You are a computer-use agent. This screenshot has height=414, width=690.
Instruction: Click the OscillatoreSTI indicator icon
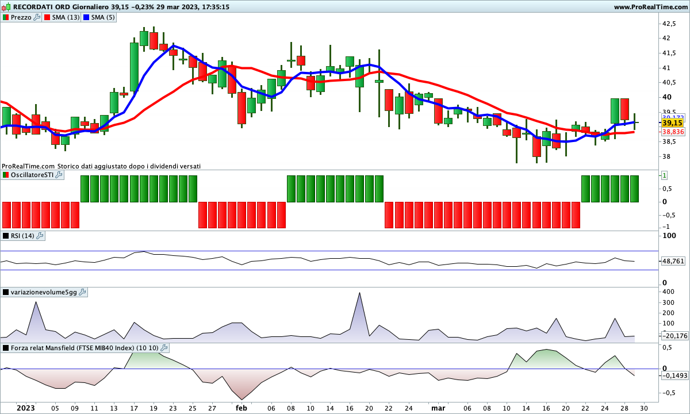pyautogui.click(x=6, y=175)
